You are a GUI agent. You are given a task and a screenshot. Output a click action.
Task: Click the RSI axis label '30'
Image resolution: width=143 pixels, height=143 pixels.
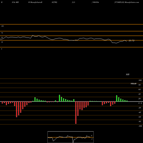coord(2,42)
